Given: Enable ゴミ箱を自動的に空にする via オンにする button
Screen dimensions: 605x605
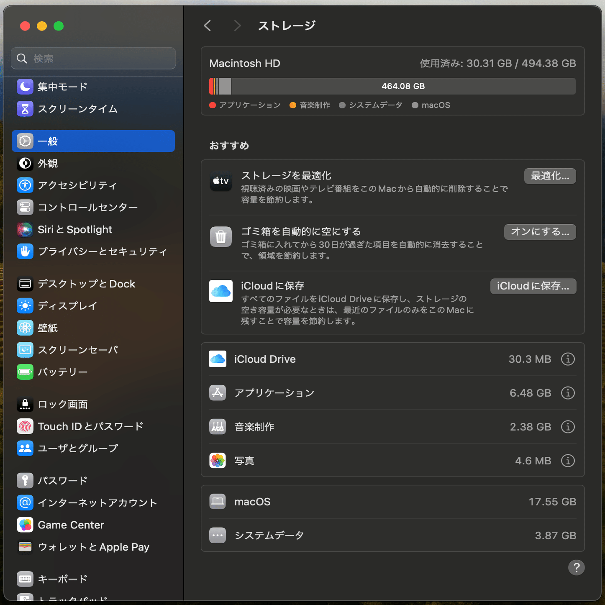Looking at the screenshot, I should pos(540,232).
